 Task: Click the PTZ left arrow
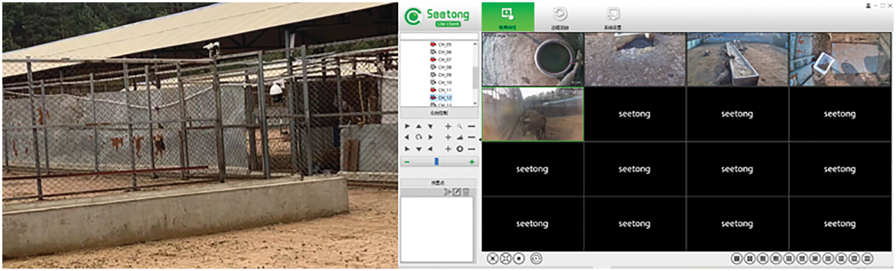point(407,137)
